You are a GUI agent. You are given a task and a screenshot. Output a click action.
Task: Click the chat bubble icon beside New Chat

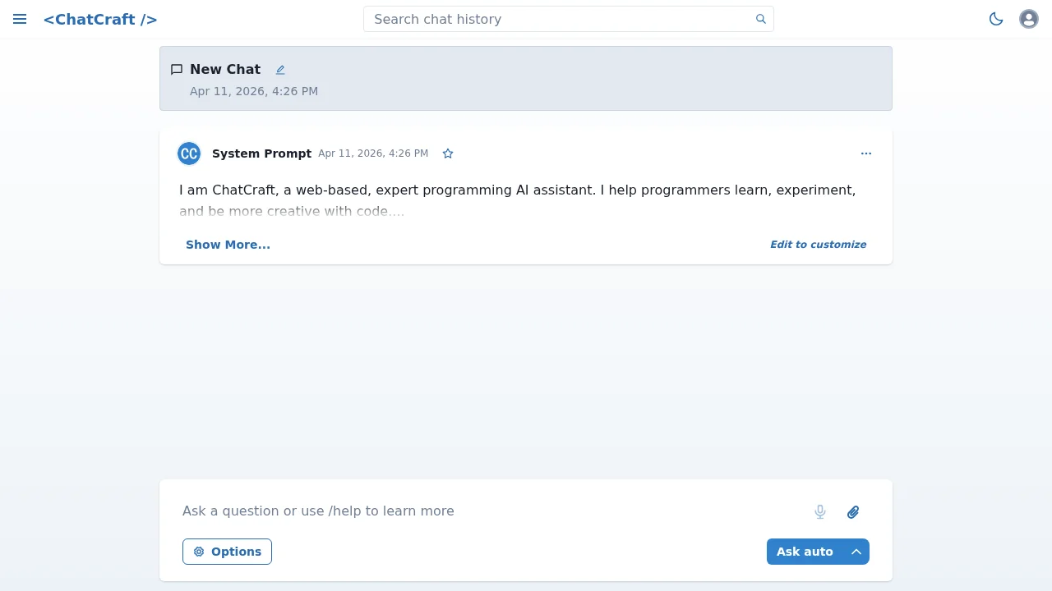pyautogui.click(x=176, y=69)
